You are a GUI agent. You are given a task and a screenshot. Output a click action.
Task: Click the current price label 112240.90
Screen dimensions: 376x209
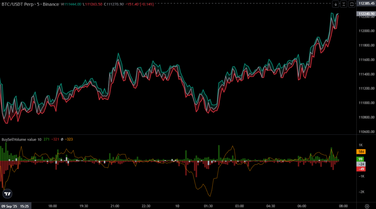[x=366, y=14]
